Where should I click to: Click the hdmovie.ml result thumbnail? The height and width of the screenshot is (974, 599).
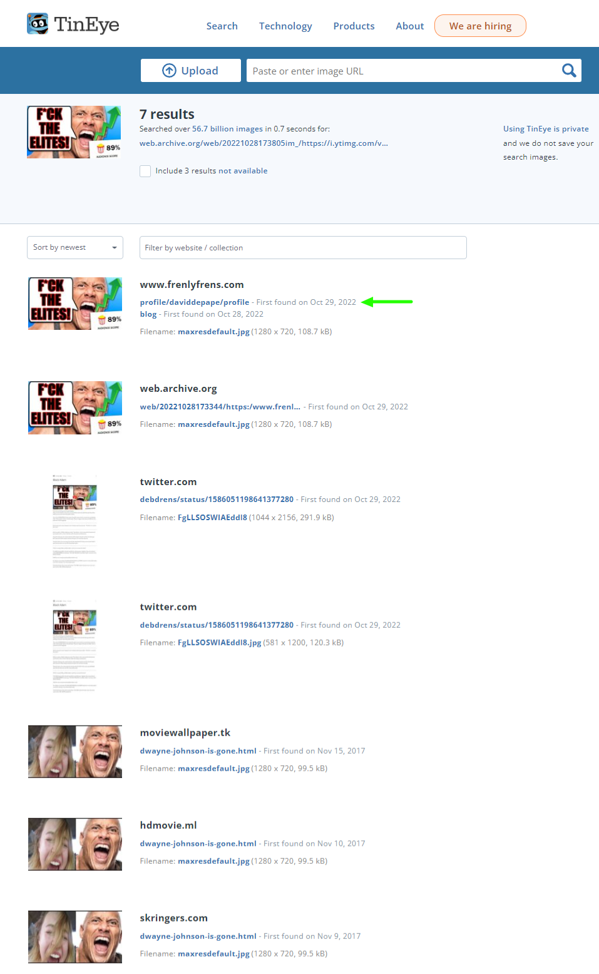coord(75,844)
